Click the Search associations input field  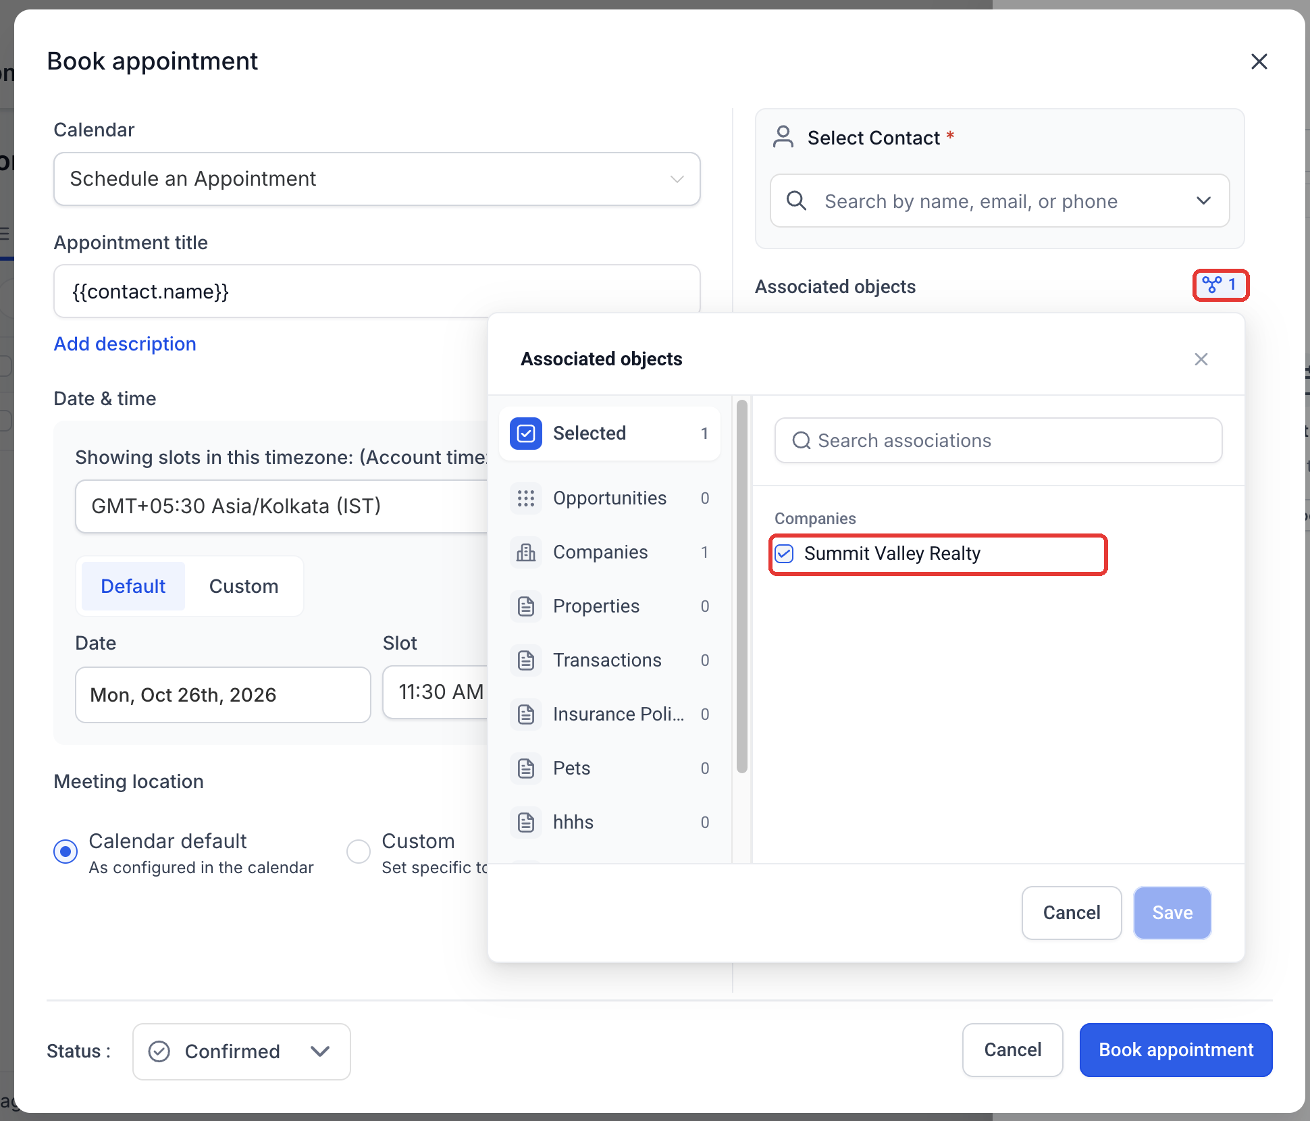click(998, 440)
